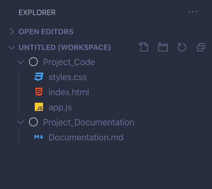Click the HTML5 icon of index.html

[x=39, y=92]
